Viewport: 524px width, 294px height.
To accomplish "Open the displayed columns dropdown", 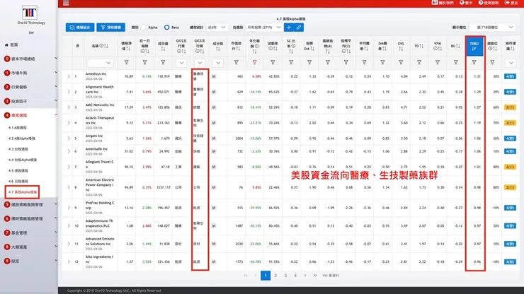I will coord(492,28).
